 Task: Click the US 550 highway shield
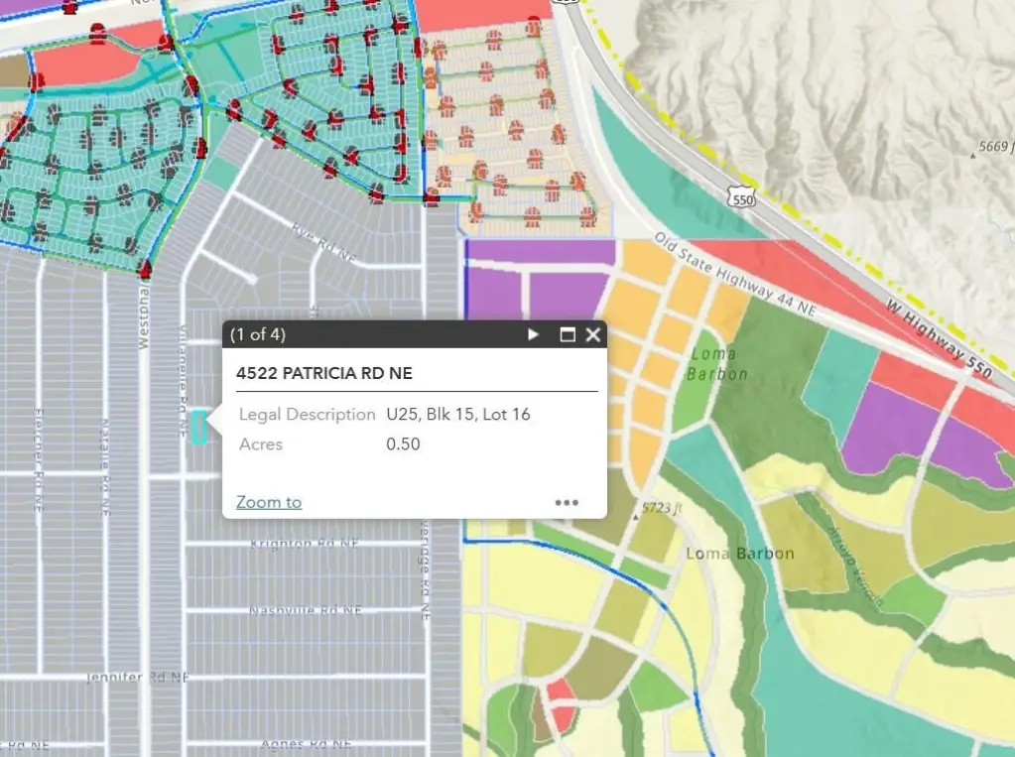coord(741,198)
